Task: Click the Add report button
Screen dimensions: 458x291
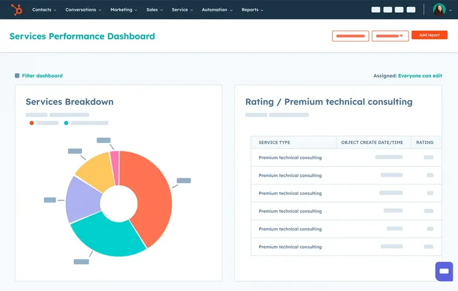Action: pos(429,35)
